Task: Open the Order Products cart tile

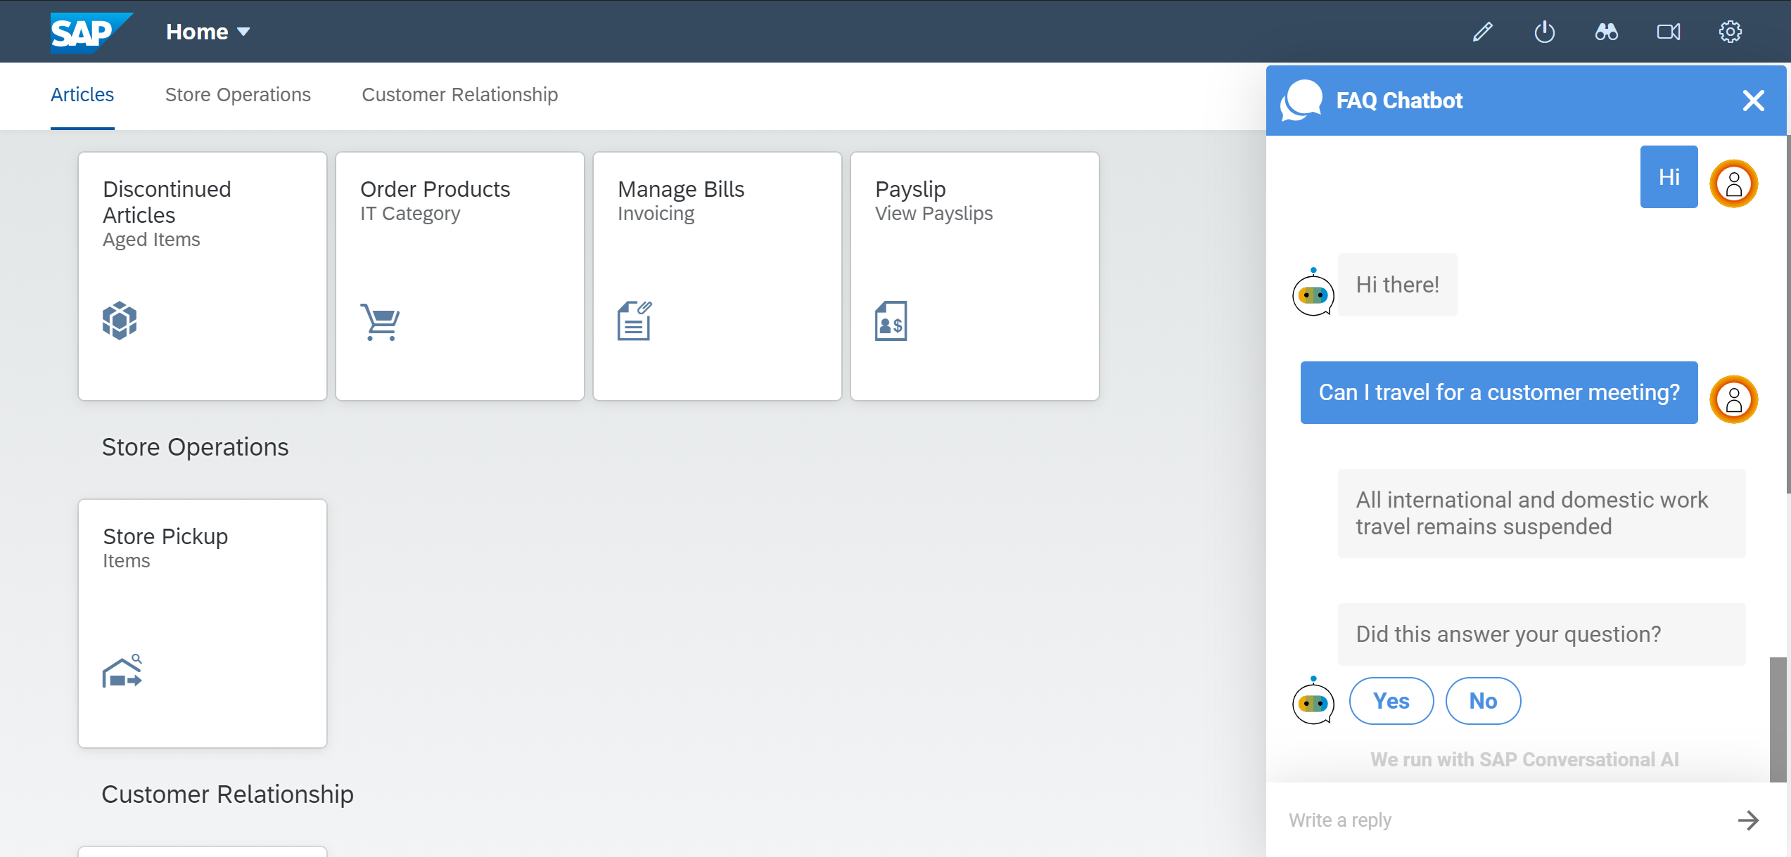Action: tap(460, 276)
